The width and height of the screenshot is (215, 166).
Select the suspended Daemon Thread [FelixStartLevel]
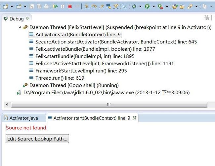point(120,27)
